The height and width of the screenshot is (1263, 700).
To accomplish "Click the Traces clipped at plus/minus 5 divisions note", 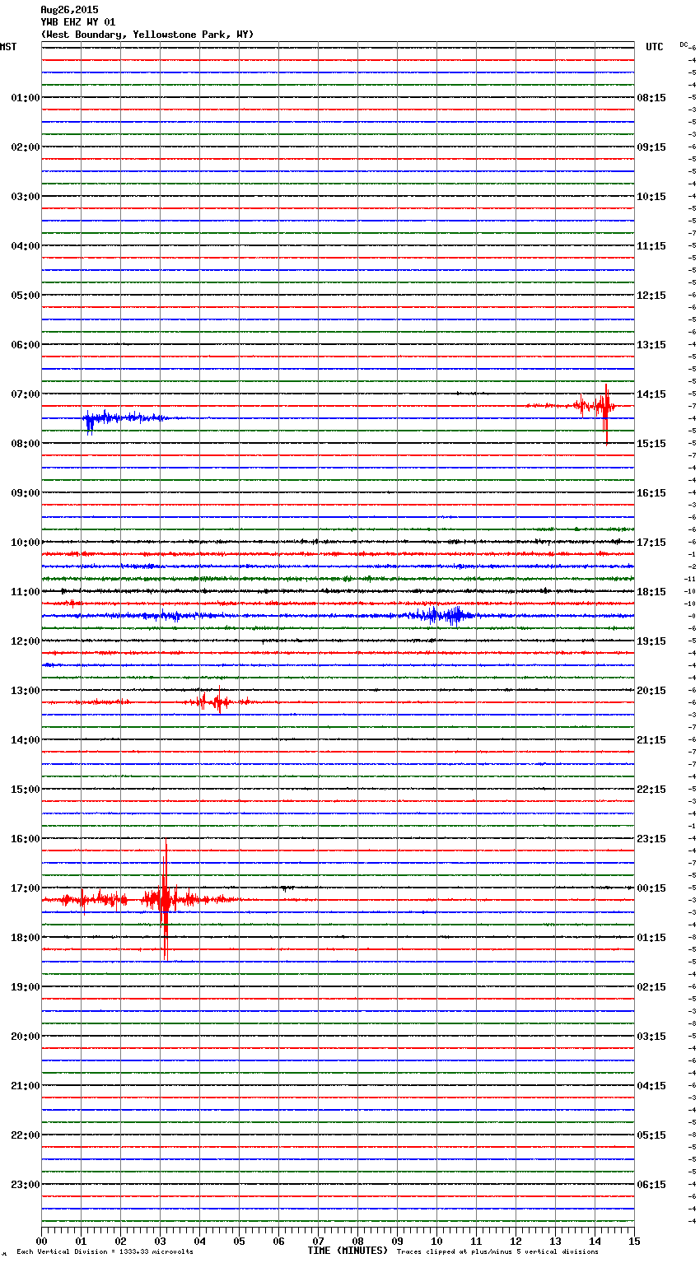I will [497, 1251].
